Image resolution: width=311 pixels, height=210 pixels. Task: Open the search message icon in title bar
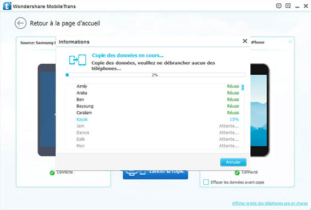tap(288, 6)
